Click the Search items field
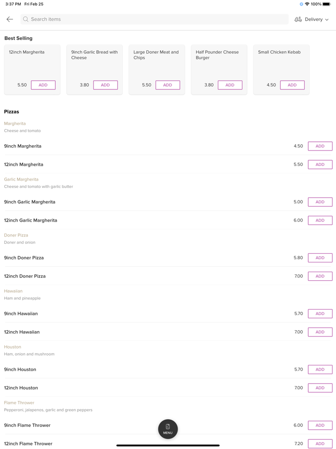 (x=154, y=19)
